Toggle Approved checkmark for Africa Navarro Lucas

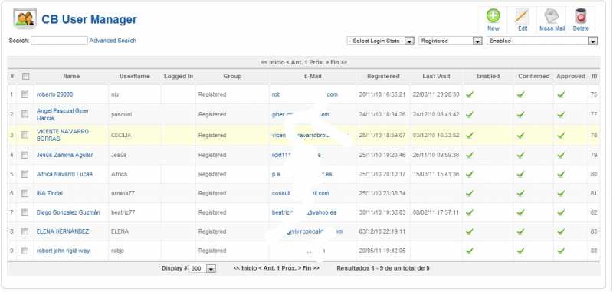pos(561,174)
